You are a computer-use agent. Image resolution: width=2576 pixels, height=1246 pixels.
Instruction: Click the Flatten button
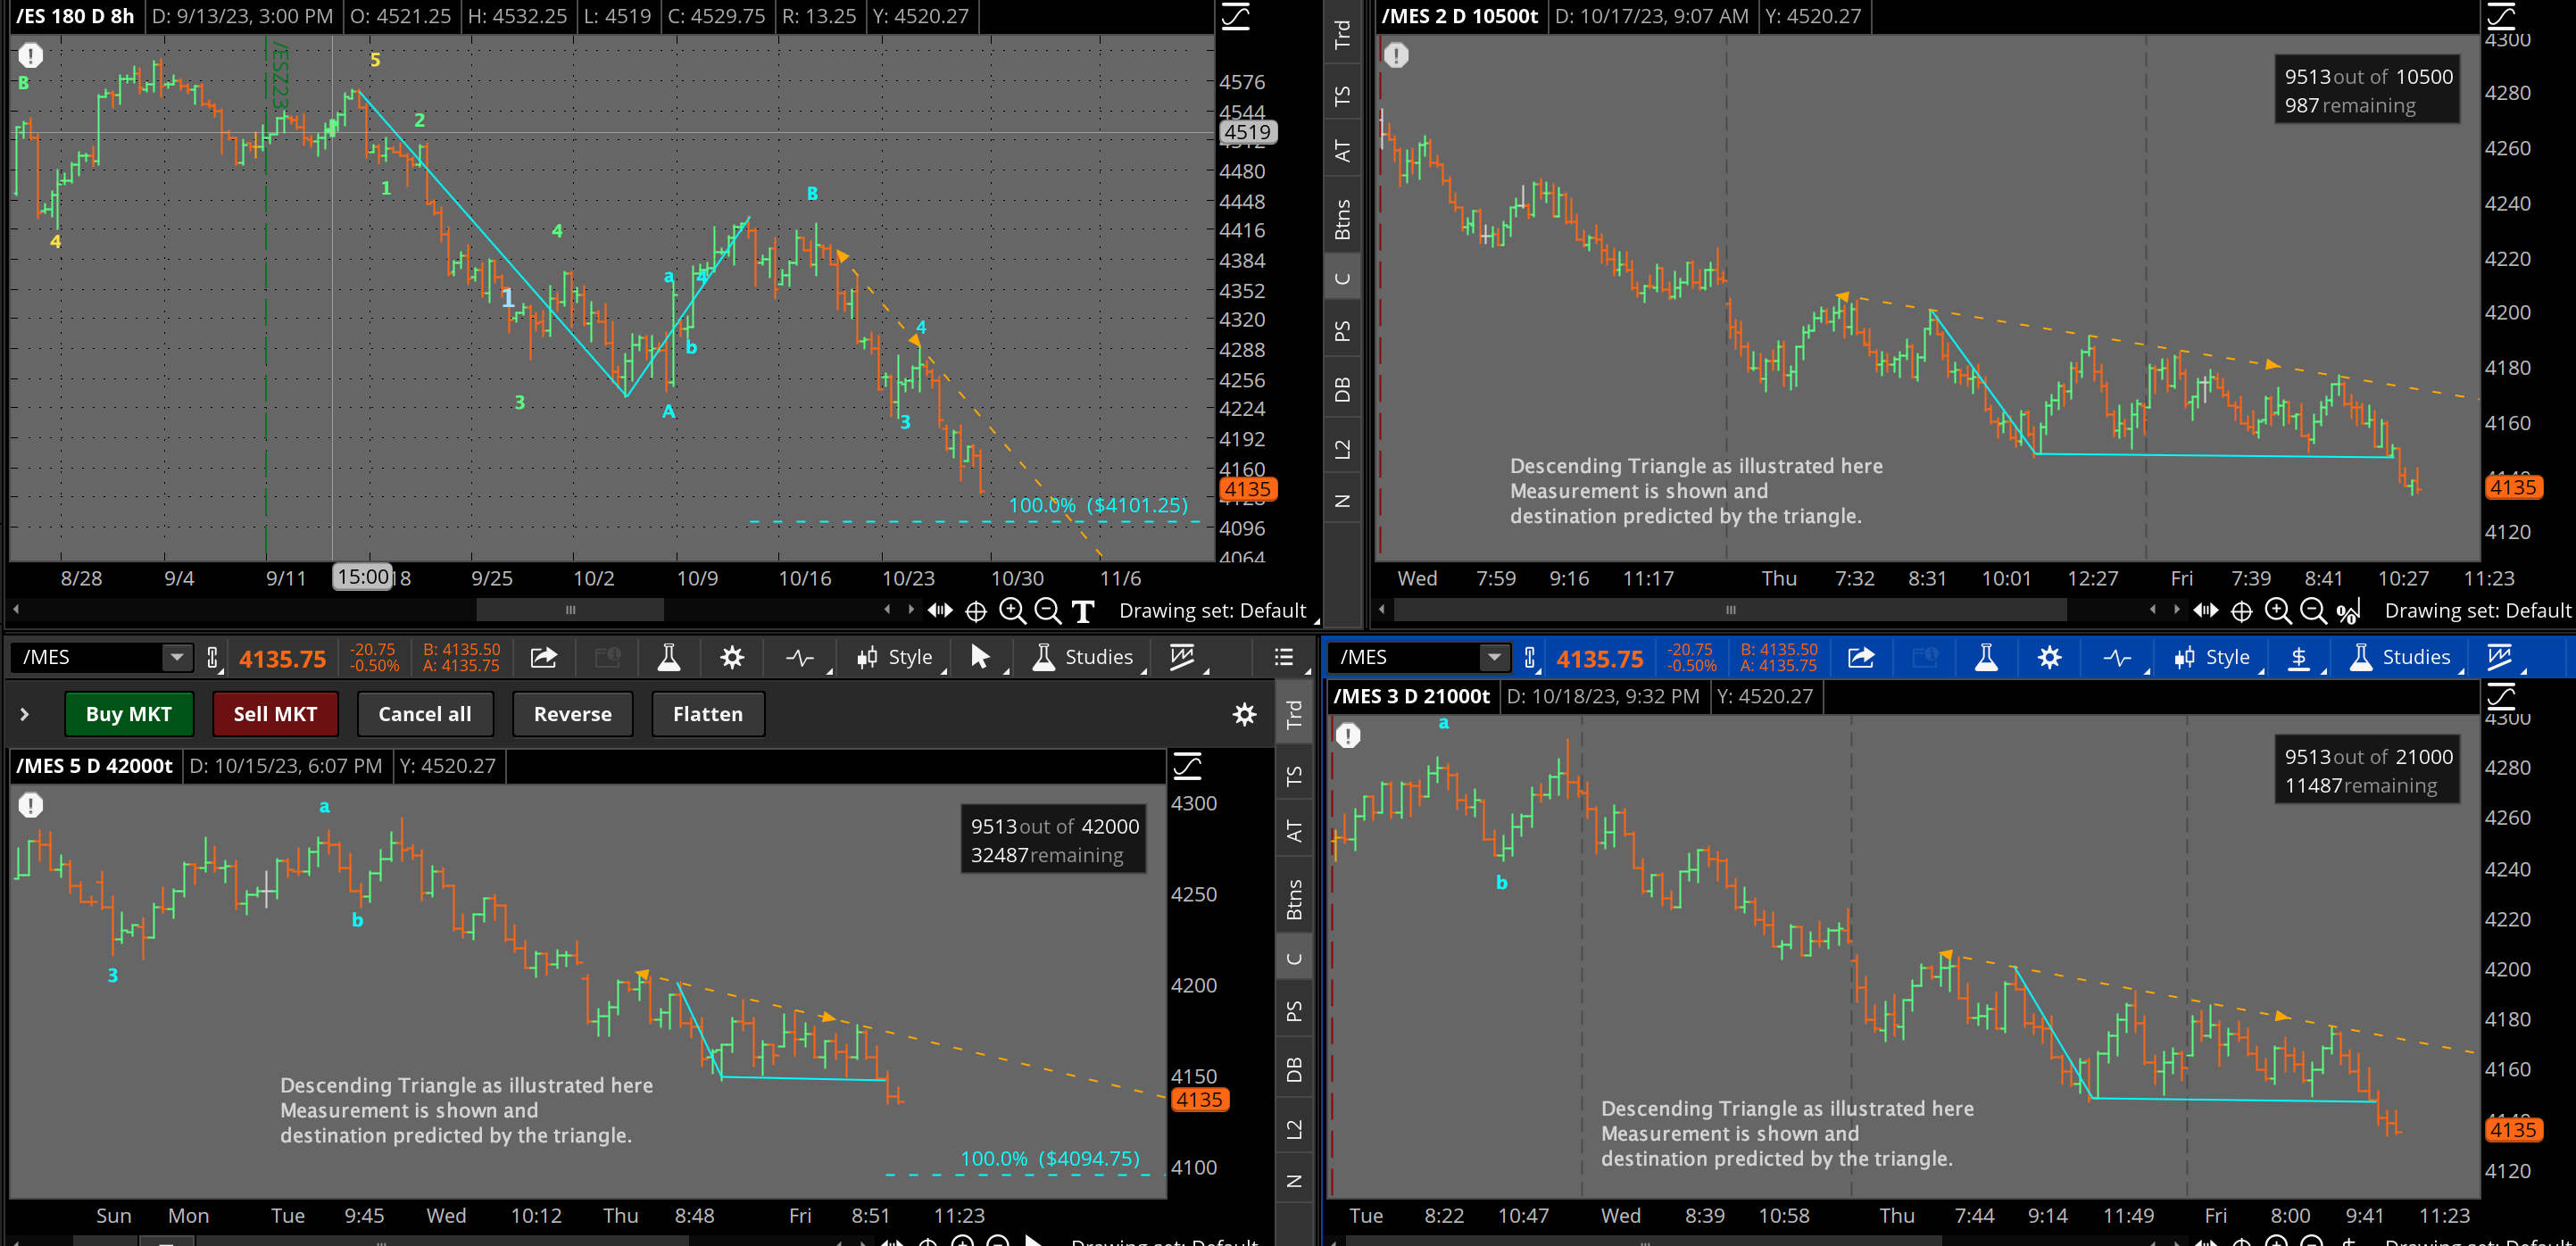click(x=708, y=714)
